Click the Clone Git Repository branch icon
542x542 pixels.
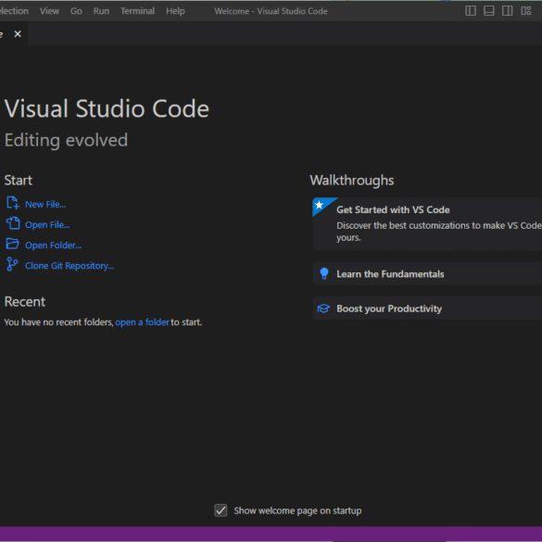[12, 264]
